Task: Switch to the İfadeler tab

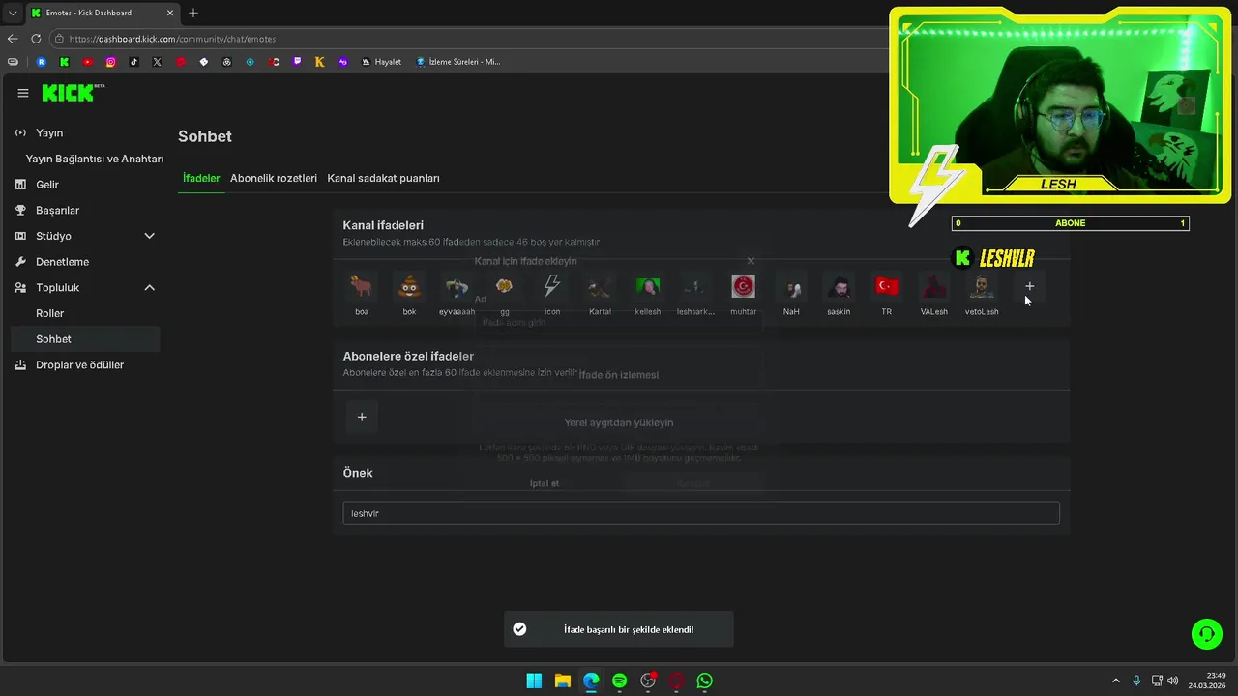Action: 201,178
